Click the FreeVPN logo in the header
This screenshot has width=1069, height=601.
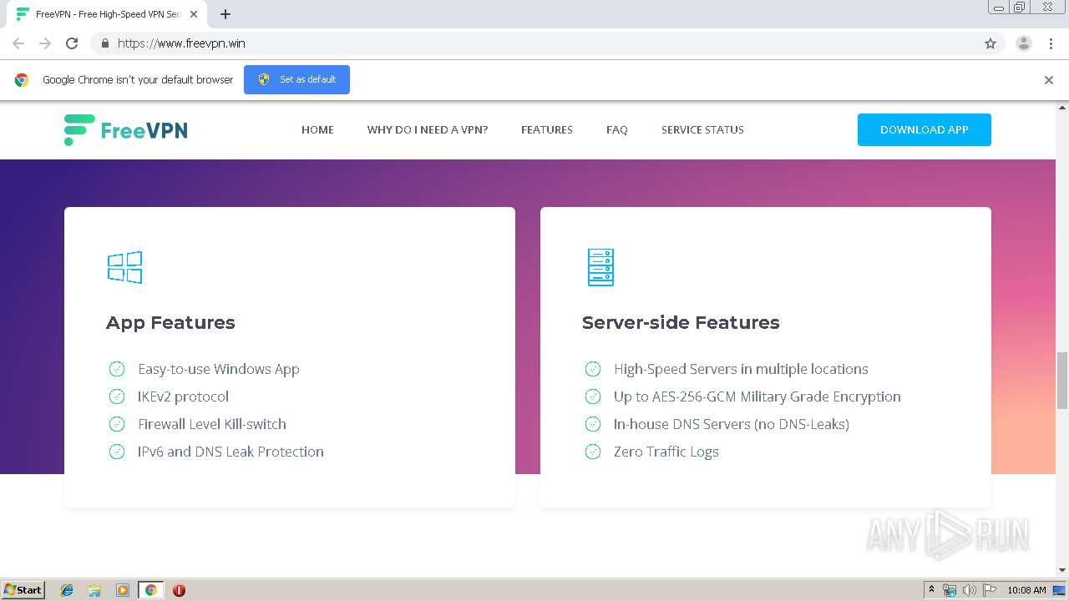(x=126, y=130)
